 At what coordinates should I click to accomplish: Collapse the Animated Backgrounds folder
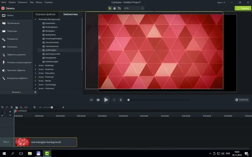(35, 19)
